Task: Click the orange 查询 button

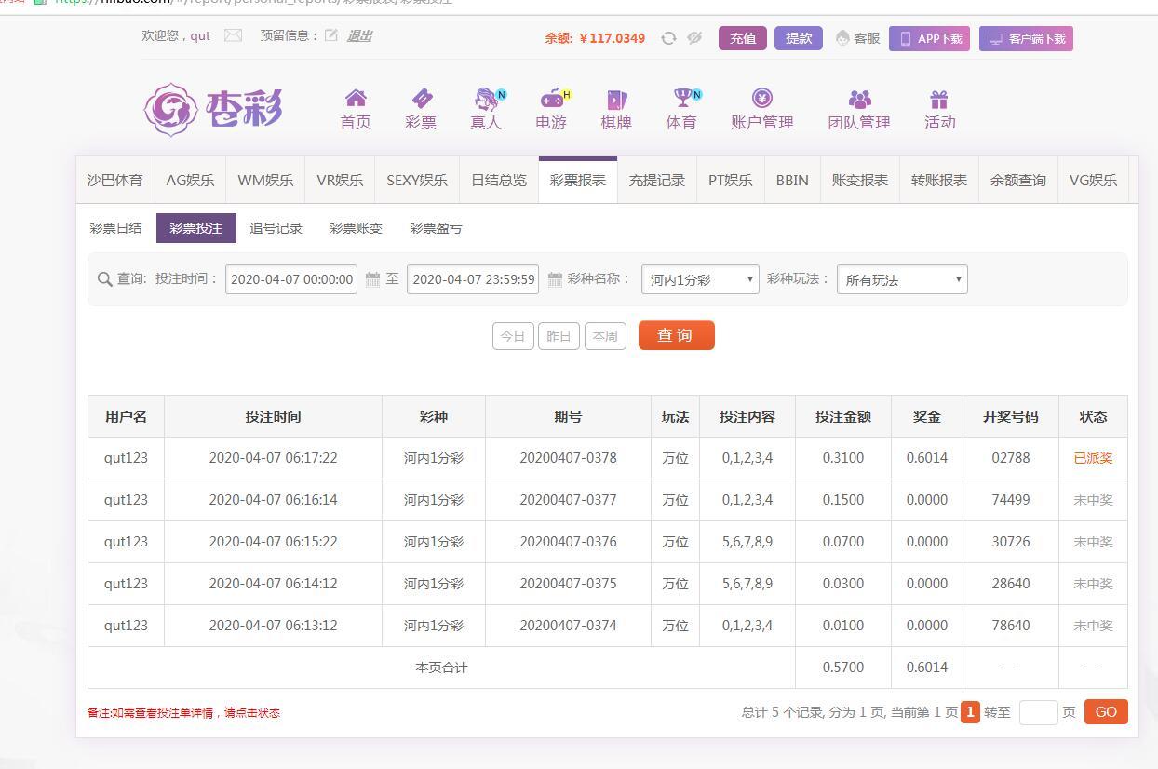Action: [x=676, y=335]
